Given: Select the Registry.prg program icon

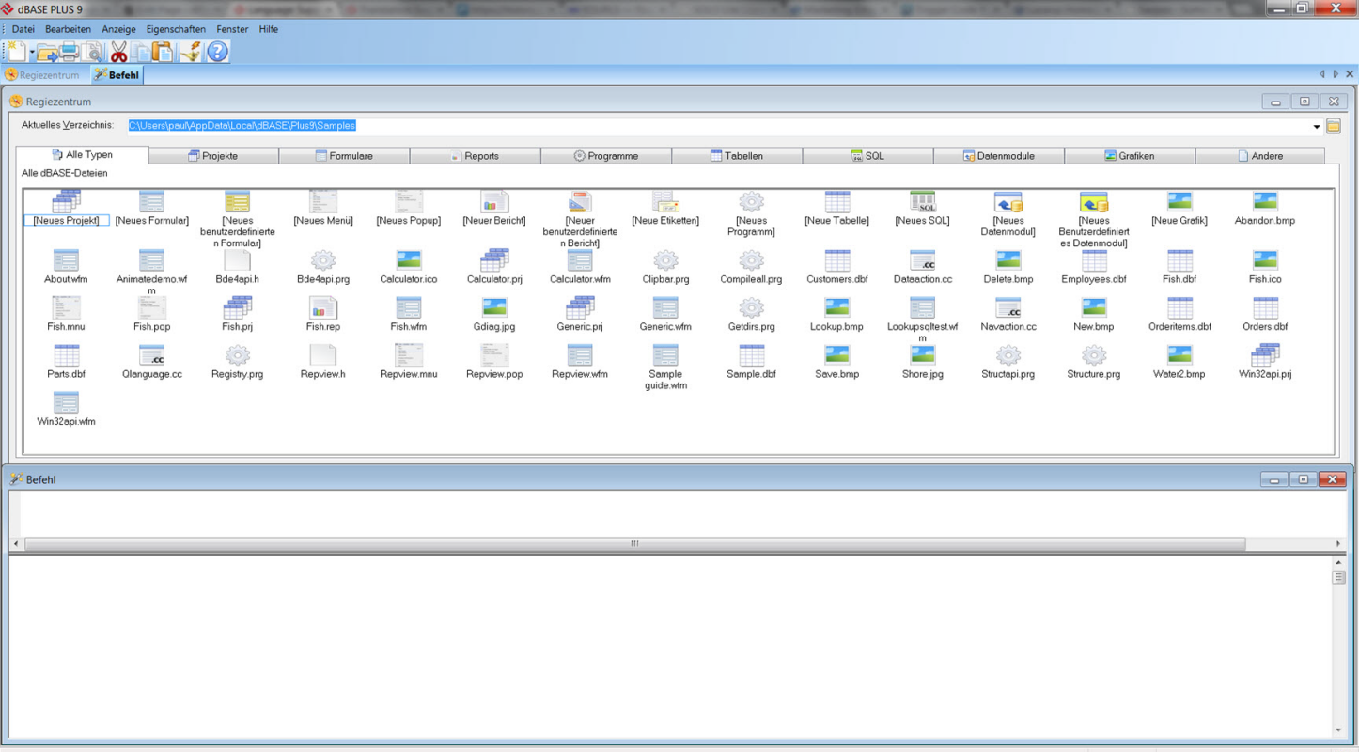Looking at the screenshot, I should pos(238,354).
